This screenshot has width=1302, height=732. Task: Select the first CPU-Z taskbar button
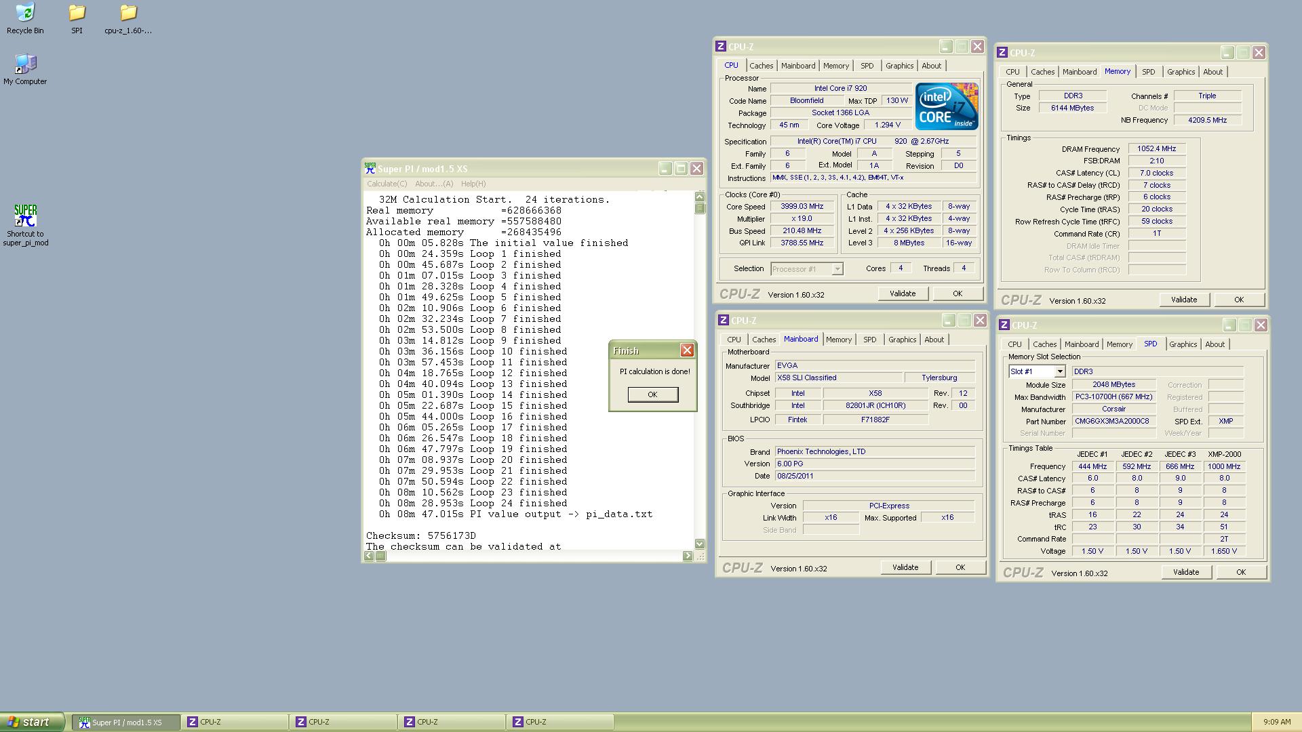click(235, 723)
